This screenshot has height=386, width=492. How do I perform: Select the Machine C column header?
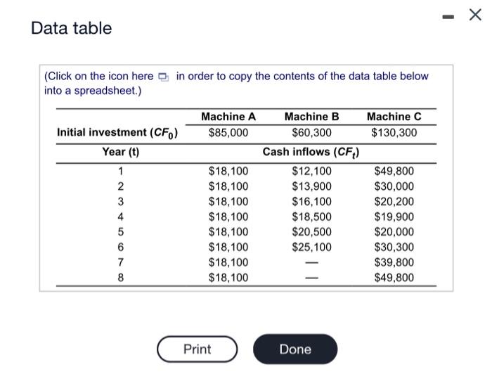point(394,117)
